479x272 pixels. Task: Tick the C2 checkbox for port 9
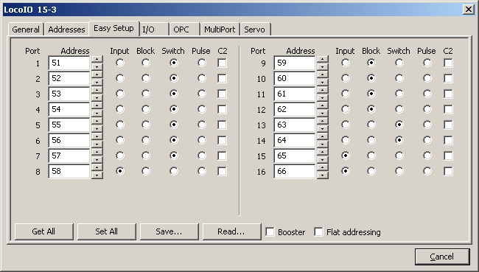[448, 63]
